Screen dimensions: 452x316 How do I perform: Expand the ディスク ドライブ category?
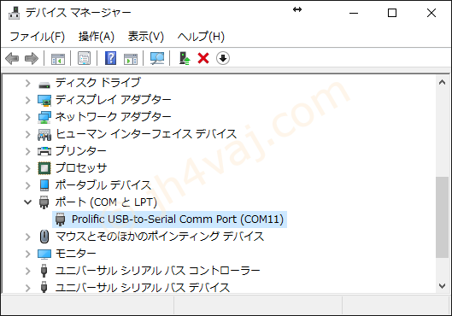click(x=27, y=83)
